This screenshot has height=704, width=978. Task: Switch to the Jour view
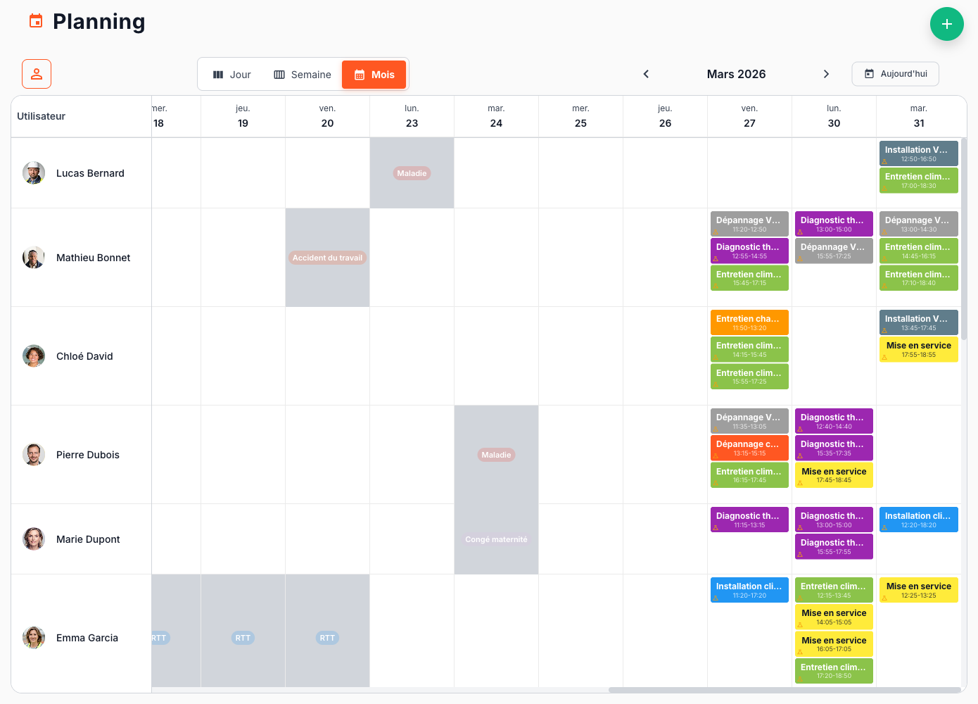coord(232,74)
